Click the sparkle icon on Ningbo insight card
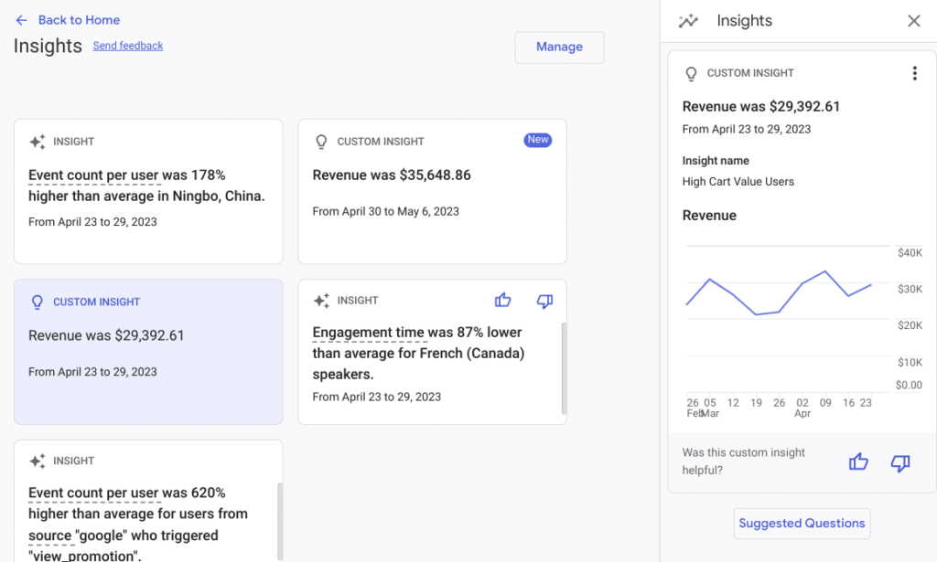This screenshot has height=562, width=937. [x=37, y=142]
